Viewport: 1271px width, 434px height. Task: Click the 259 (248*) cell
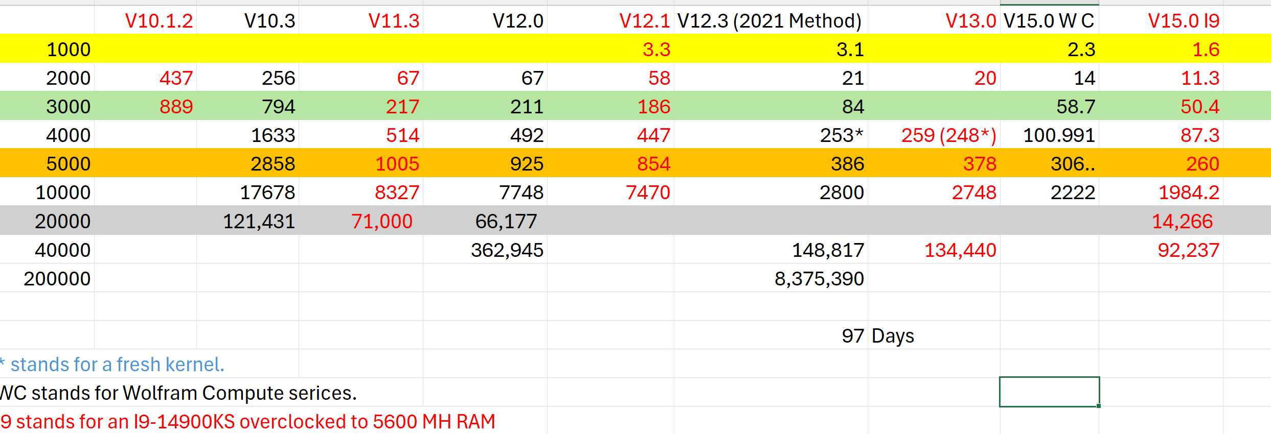click(934, 135)
